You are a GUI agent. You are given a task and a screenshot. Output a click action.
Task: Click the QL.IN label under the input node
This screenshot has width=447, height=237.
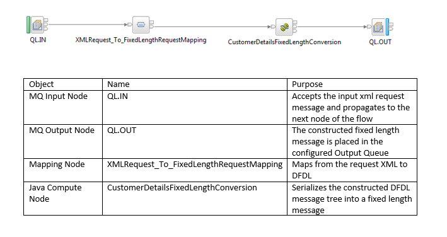coord(38,40)
